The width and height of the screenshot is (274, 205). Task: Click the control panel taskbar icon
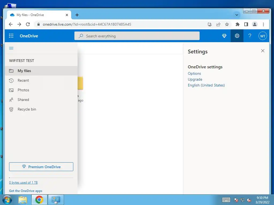(x=56, y=200)
